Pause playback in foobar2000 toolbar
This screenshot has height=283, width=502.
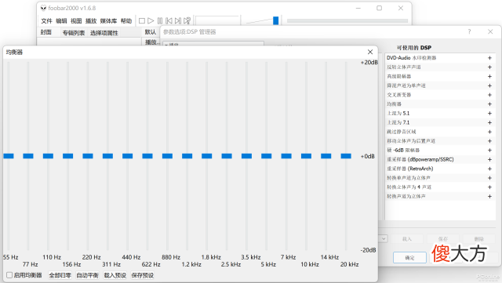coord(160,21)
